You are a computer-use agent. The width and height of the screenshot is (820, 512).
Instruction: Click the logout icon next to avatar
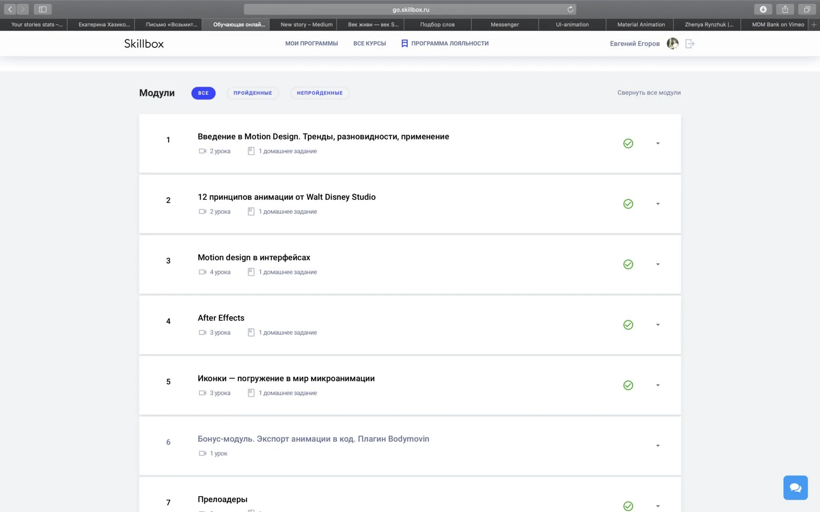pos(690,44)
